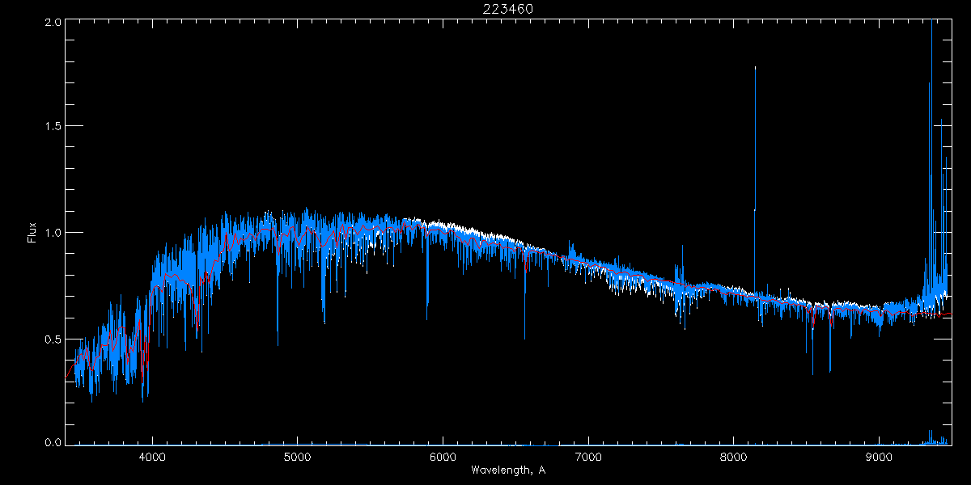Click the Wavelength, A x-axis label
Screen dimensions: 971x485
(x=508, y=470)
